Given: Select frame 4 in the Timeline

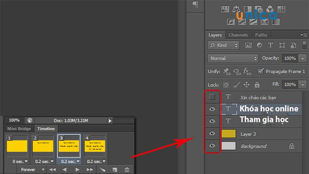Looking at the screenshot, I should (x=95, y=146).
